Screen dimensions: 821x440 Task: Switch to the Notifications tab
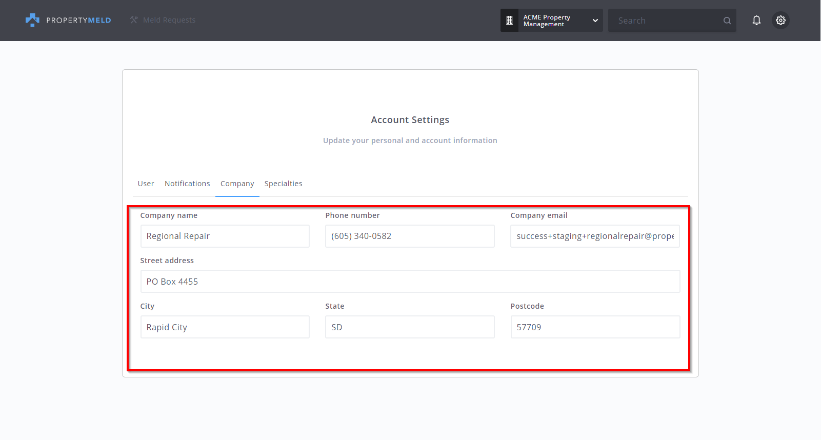tap(187, 184)
